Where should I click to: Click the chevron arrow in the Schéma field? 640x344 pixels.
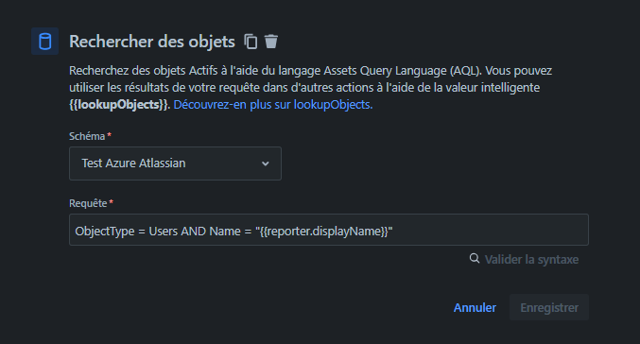coord(266,163)
